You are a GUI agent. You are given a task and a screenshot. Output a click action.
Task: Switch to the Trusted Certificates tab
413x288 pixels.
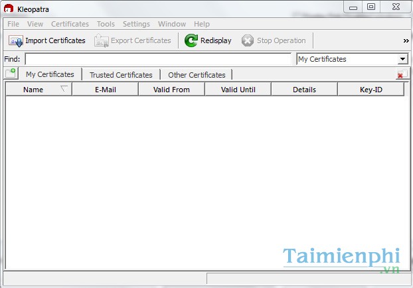121,75
